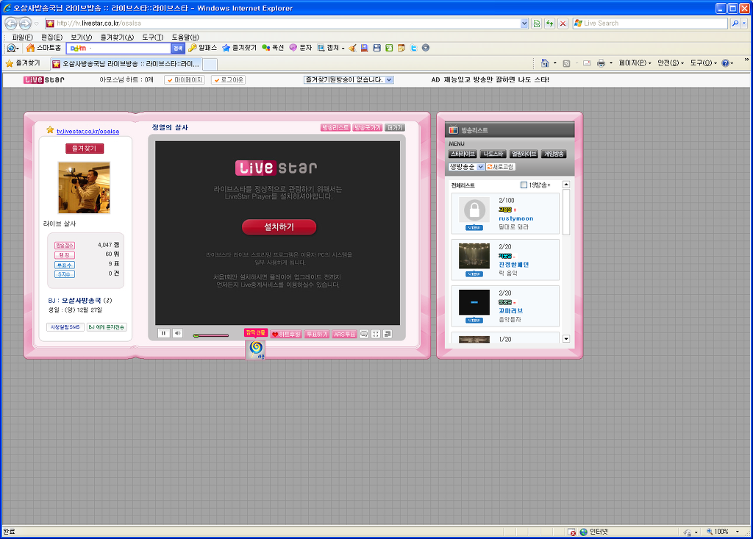Open the 안전(S) dropdown menu
753x539 pixels.
point(671,63)
